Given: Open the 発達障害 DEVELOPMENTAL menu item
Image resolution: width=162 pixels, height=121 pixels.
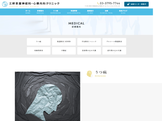Looking at the screenshot, I should pos(74,12).
